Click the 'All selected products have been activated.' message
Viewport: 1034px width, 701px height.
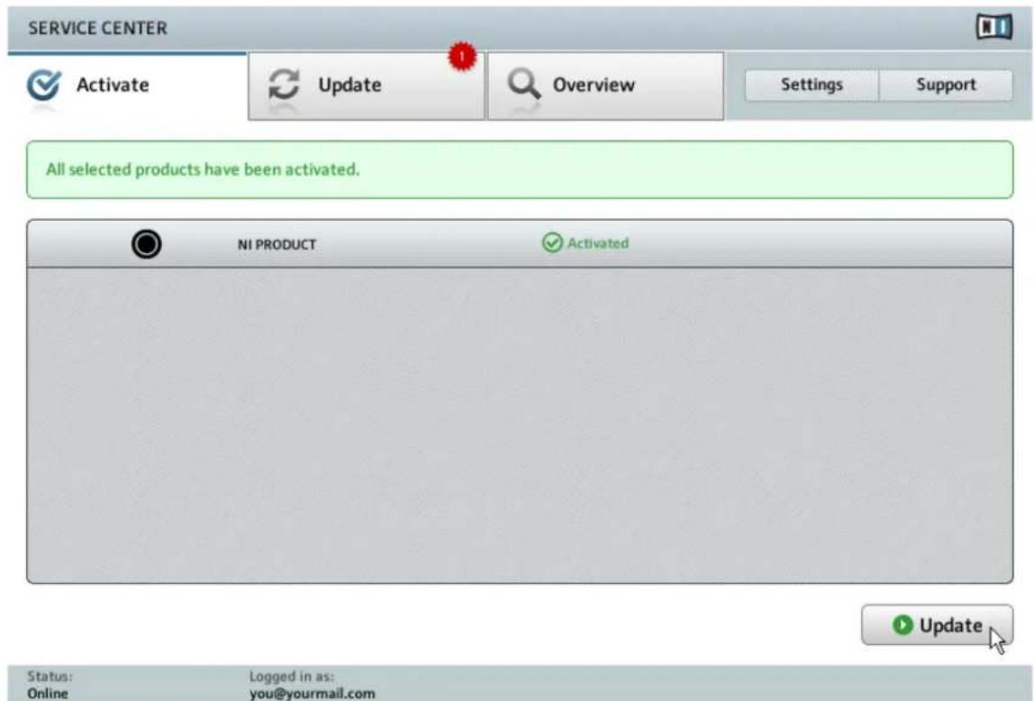point(204,169)
